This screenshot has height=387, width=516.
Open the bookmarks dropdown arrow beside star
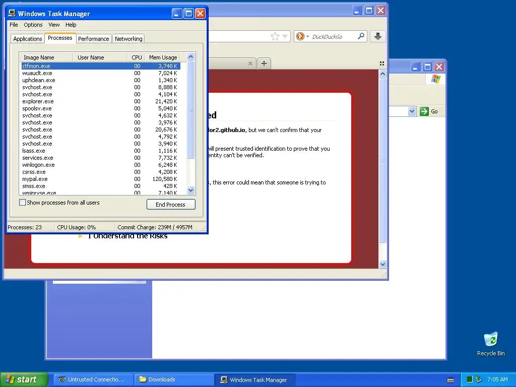tap(285, 36)
